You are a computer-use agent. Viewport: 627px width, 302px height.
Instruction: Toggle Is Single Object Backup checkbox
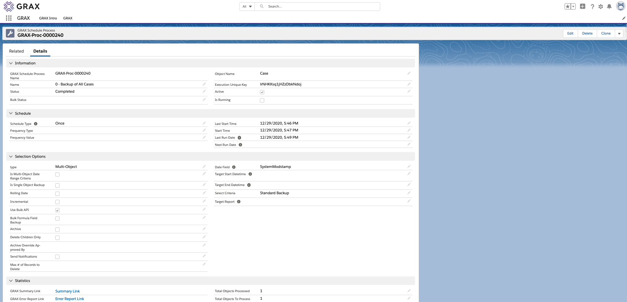(57, 185)
